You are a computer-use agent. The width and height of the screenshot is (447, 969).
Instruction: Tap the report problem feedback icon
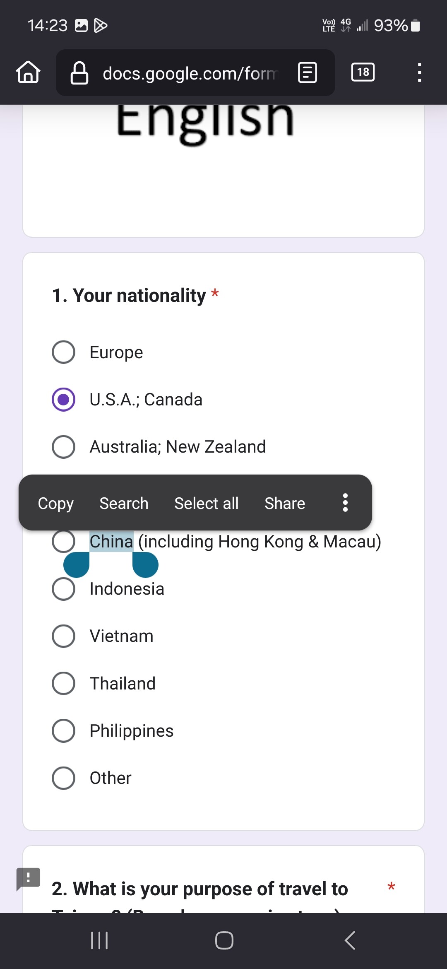28,878
